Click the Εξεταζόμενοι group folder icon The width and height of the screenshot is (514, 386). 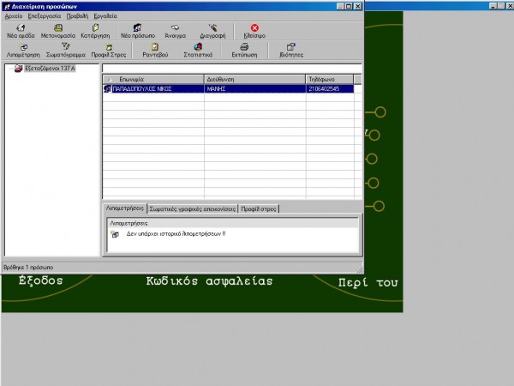[18, 69]
